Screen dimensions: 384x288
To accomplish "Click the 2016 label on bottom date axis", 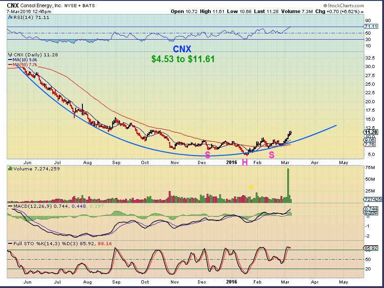I will [x=231, y=282].
